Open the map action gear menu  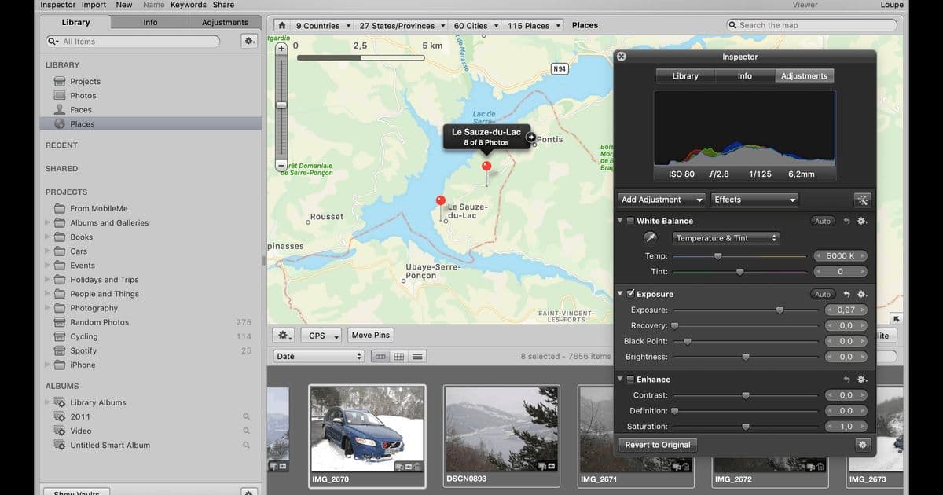[x=283, y=334]
